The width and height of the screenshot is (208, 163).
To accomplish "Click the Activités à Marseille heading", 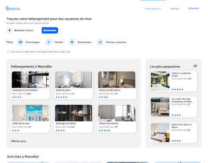I will pyautogui.click(x=23, y=156).
